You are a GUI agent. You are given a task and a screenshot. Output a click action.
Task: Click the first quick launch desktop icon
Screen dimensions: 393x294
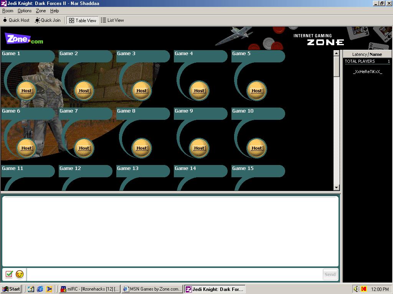pos(31,289)
